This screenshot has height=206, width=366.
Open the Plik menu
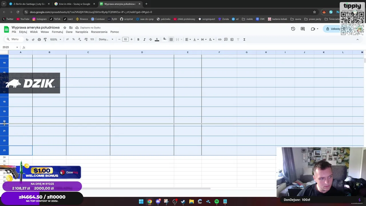click(14, 32)
